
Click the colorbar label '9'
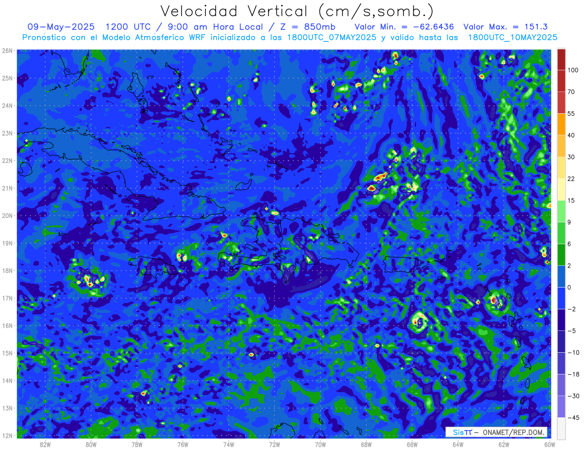[569, 222]
